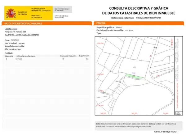
Task: Click parcel 182 on the cadastral map
Action: tap(134, 67)
